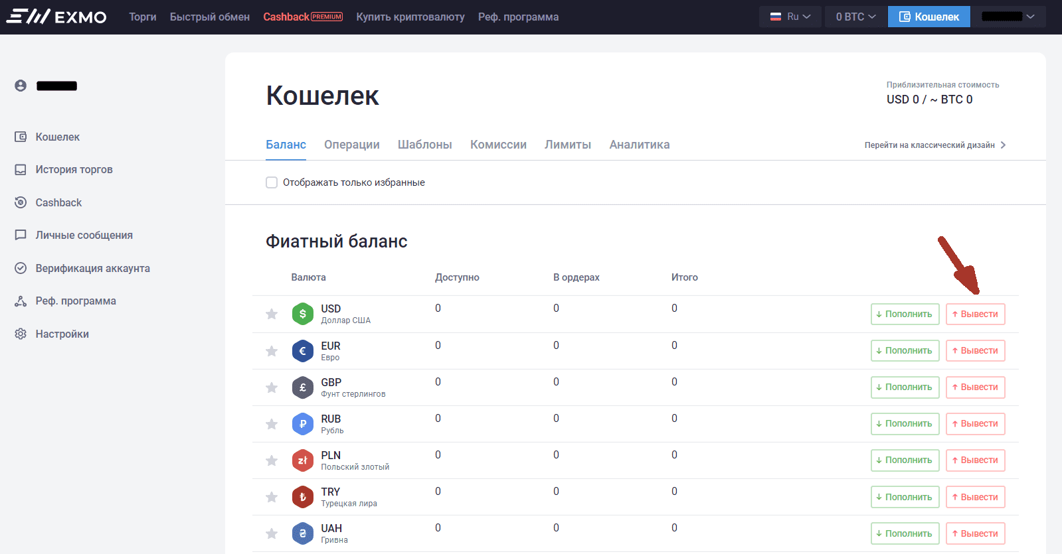Screen dimensions: 1062x554
Task: Open Верификация аккаунта in the sidebar
Action: (x=93, y=268)
